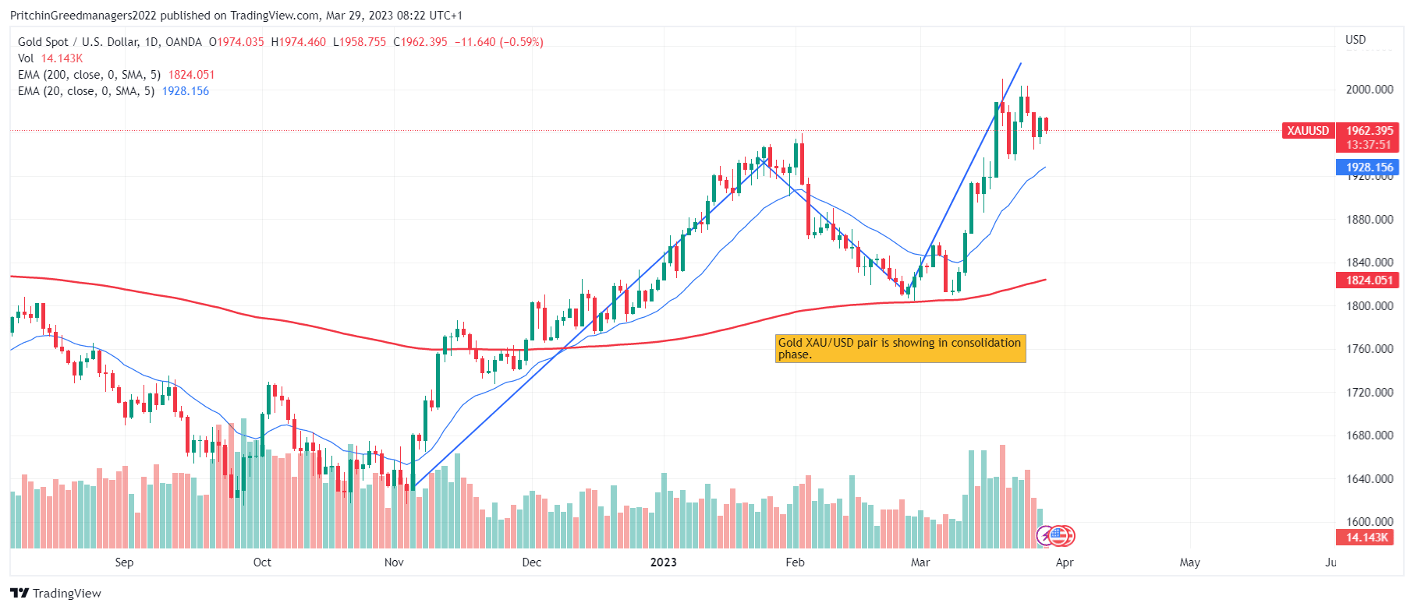Click the bold 2023 year label on time axis
Screen dimensions: 1414x610
pyautogui.click(x=663, y=562)
